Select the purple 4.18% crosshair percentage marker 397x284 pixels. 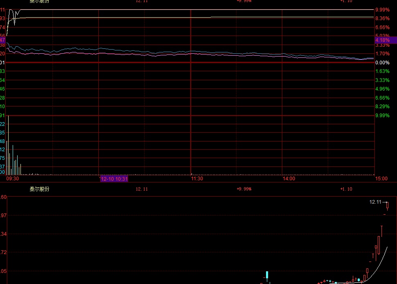385,40
